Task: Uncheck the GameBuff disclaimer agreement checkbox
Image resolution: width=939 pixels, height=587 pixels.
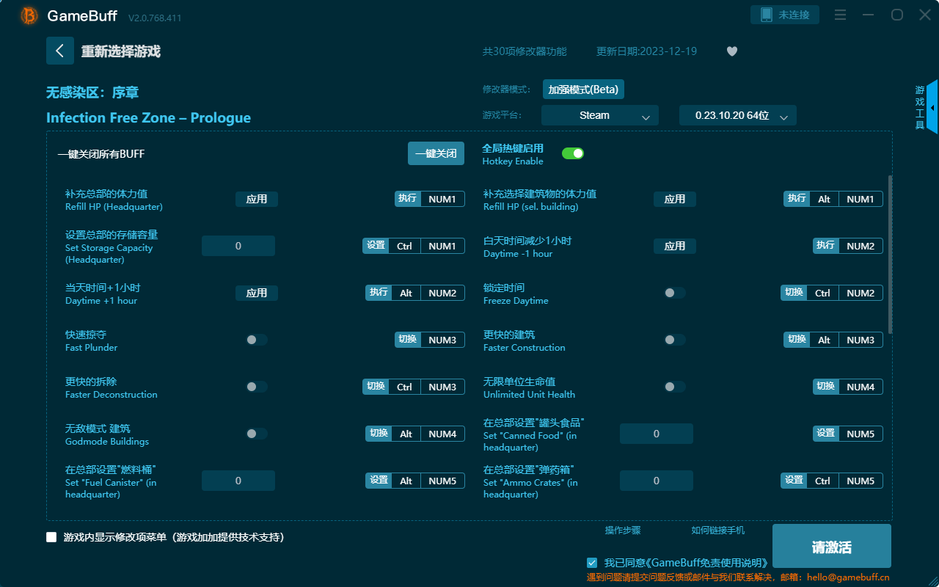Action: coord(592,563)
